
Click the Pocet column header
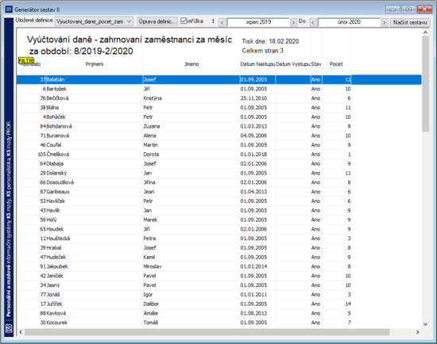336,64
